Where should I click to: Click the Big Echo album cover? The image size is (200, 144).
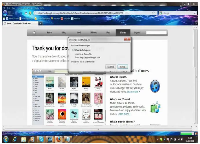[x=50, y=82]
